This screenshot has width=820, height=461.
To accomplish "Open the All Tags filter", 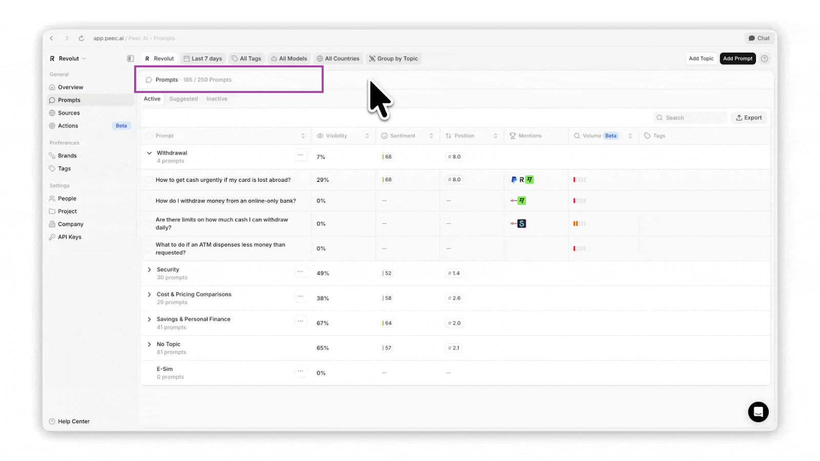I will tap(247, 59).
